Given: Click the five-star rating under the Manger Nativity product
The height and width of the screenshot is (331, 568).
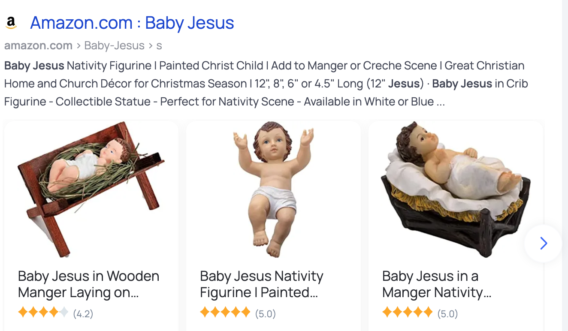Looking at the screenshot, I should point(407,313).
